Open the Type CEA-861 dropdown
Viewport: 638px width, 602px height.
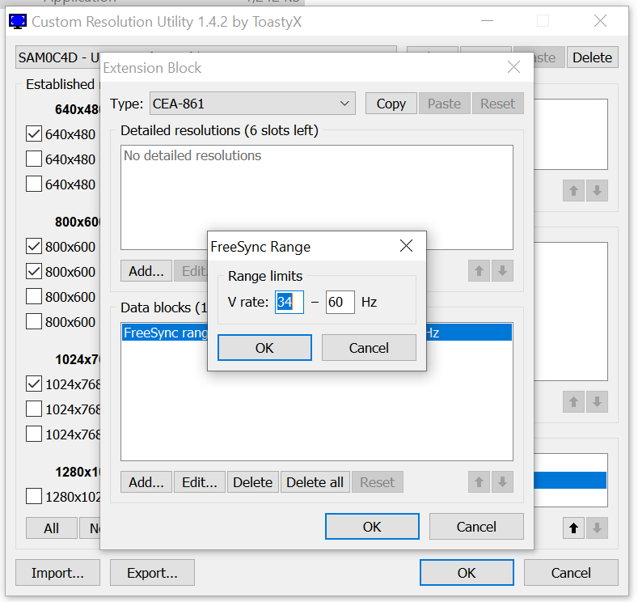[x=252, y=104]
